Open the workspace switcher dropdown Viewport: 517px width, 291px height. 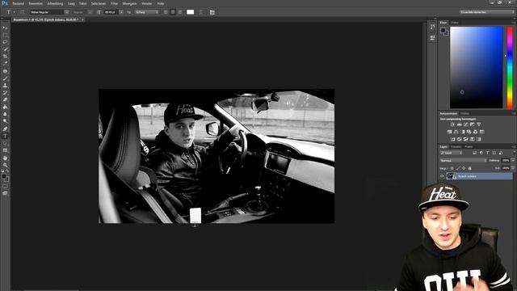[487, 12]
